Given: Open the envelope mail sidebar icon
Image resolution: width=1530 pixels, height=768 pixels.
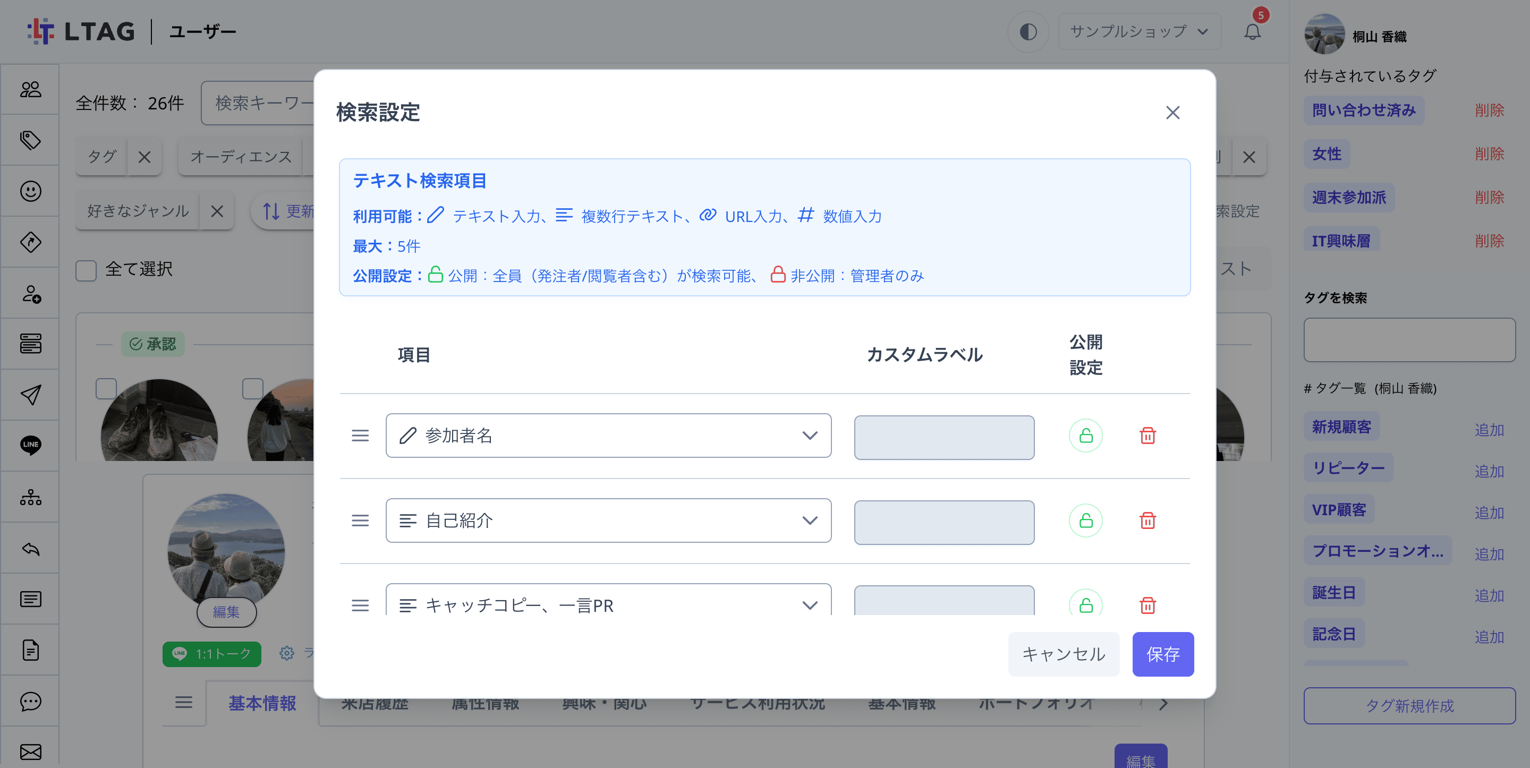Looking at the screenshot, I should pos(30,752).
